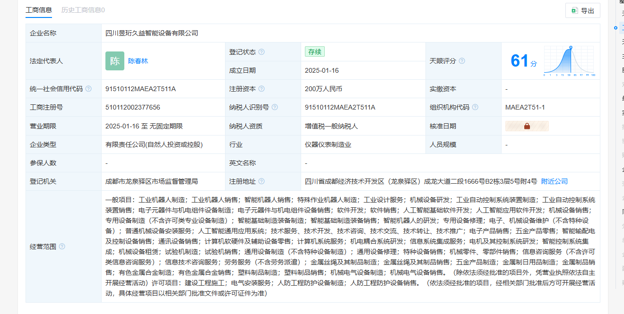Click help icon next to 注册地址
The width and height of the screenshot is (624, 314).
coord(261,181)
